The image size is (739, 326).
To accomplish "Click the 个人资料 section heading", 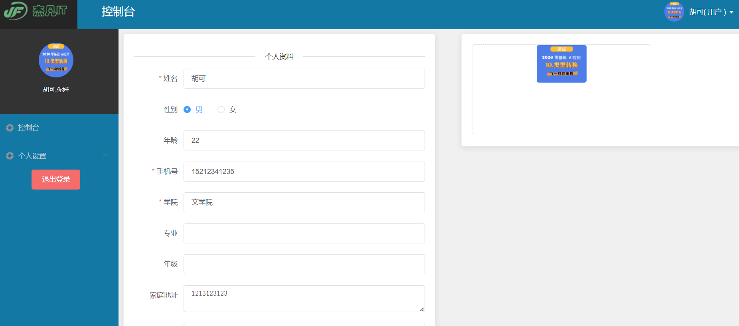I will (279, 57).
